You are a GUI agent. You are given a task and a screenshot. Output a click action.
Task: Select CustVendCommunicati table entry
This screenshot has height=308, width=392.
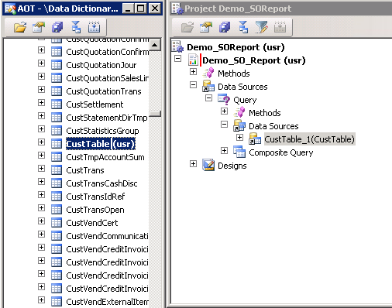pyautogui.click(x=107, y=236)
